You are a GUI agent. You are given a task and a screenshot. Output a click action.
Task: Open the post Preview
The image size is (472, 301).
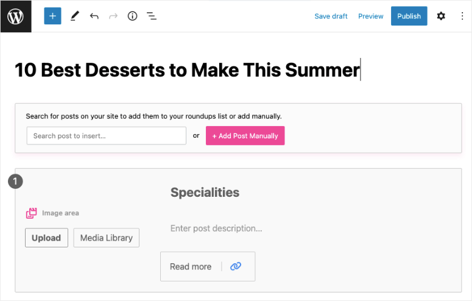tap(371, 16)
